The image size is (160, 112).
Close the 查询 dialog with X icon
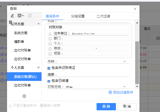pos(135,9)
